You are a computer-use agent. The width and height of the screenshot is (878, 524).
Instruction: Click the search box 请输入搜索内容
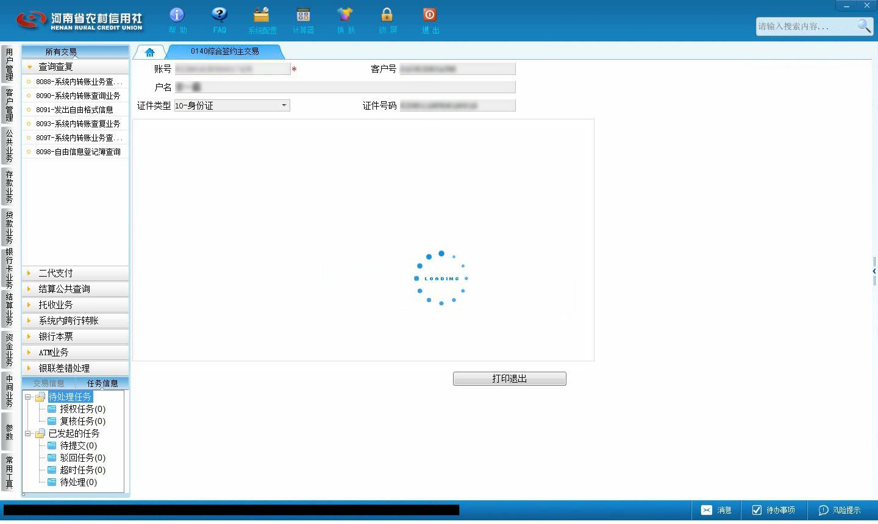point(805,26)
